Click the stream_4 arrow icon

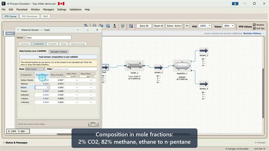[204, 84]
